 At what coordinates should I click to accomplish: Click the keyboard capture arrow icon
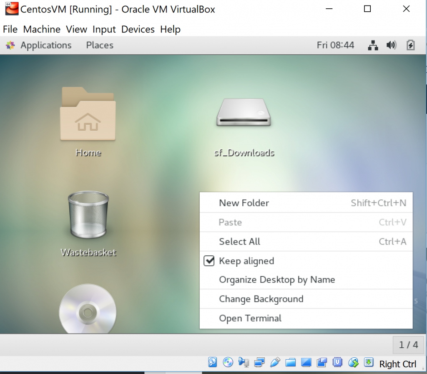[x=369, y=362]
